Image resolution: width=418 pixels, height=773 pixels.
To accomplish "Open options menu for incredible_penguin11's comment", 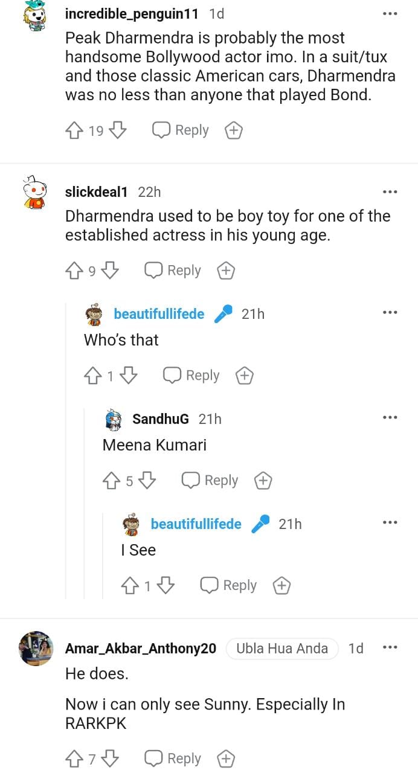I will (390, 13).
